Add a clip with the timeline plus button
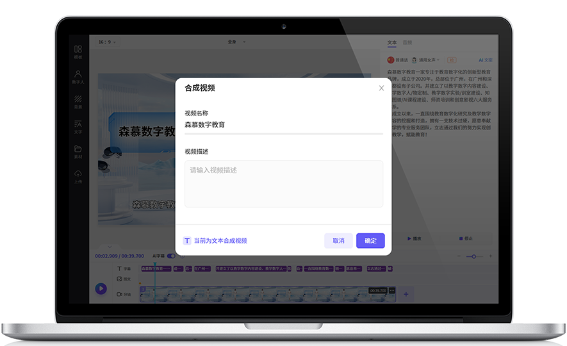Image resolution: width=567 pixels, height=346 pixels. tap(406, 293)
